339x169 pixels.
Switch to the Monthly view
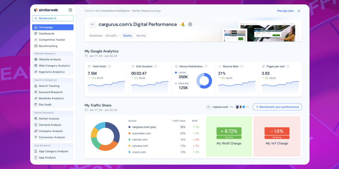pos(141,36)
